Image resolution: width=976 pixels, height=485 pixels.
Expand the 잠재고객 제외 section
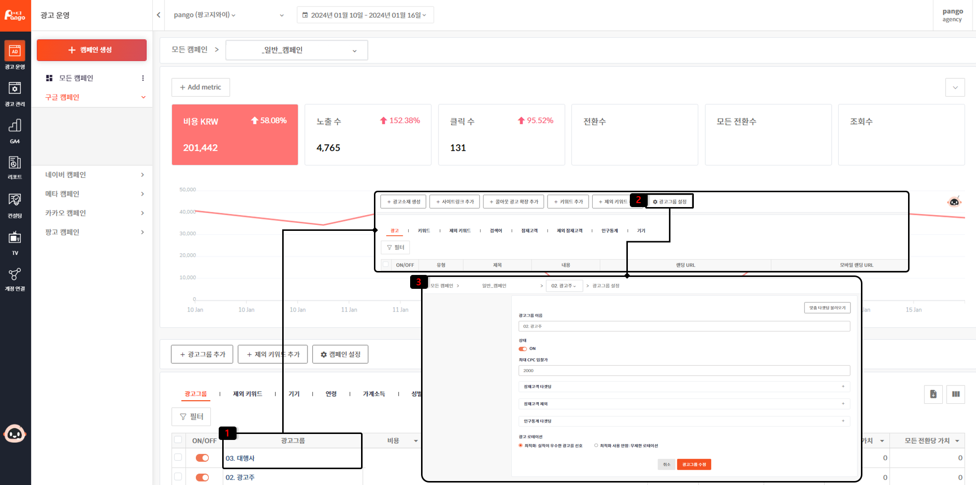click(x=684, y=404)
